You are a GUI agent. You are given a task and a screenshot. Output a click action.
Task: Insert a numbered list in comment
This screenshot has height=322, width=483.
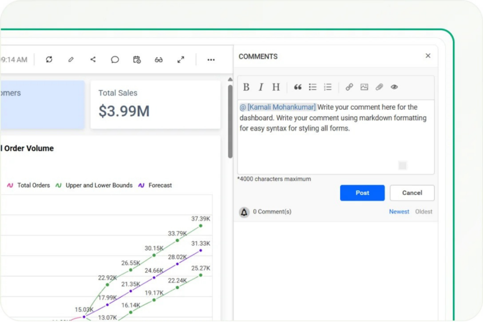pos(328,87)
